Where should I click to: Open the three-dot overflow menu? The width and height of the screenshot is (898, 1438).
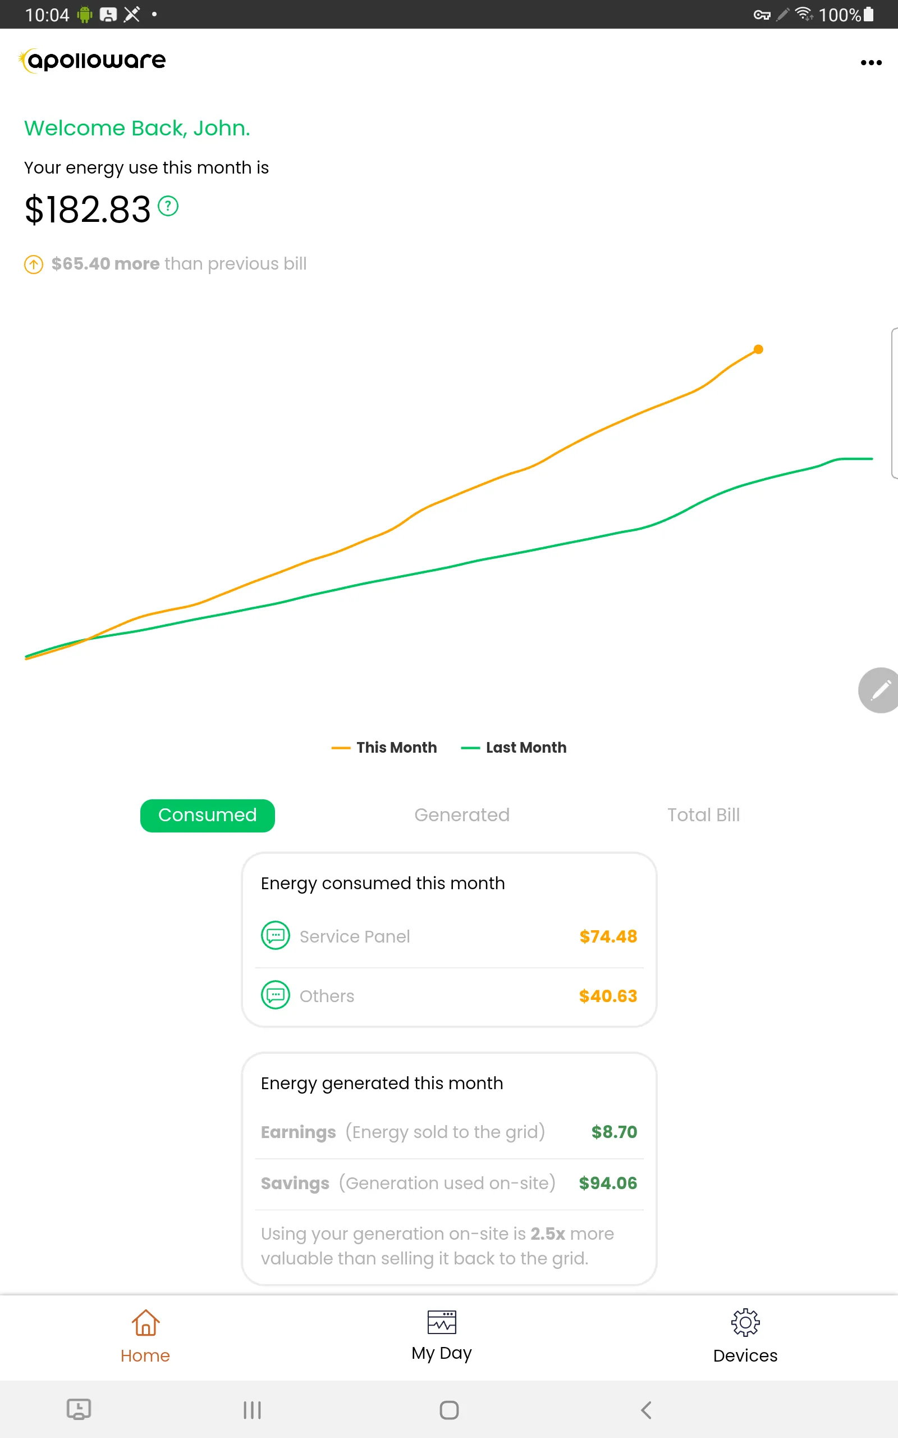(870, 62)
